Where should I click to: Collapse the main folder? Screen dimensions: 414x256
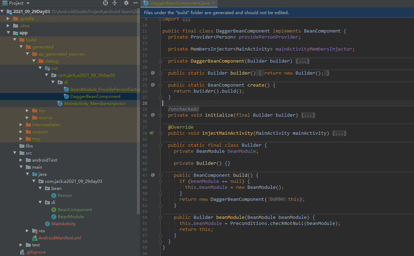21,167
